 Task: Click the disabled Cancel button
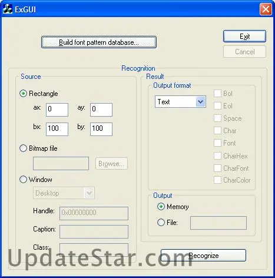tap(244, 52)
